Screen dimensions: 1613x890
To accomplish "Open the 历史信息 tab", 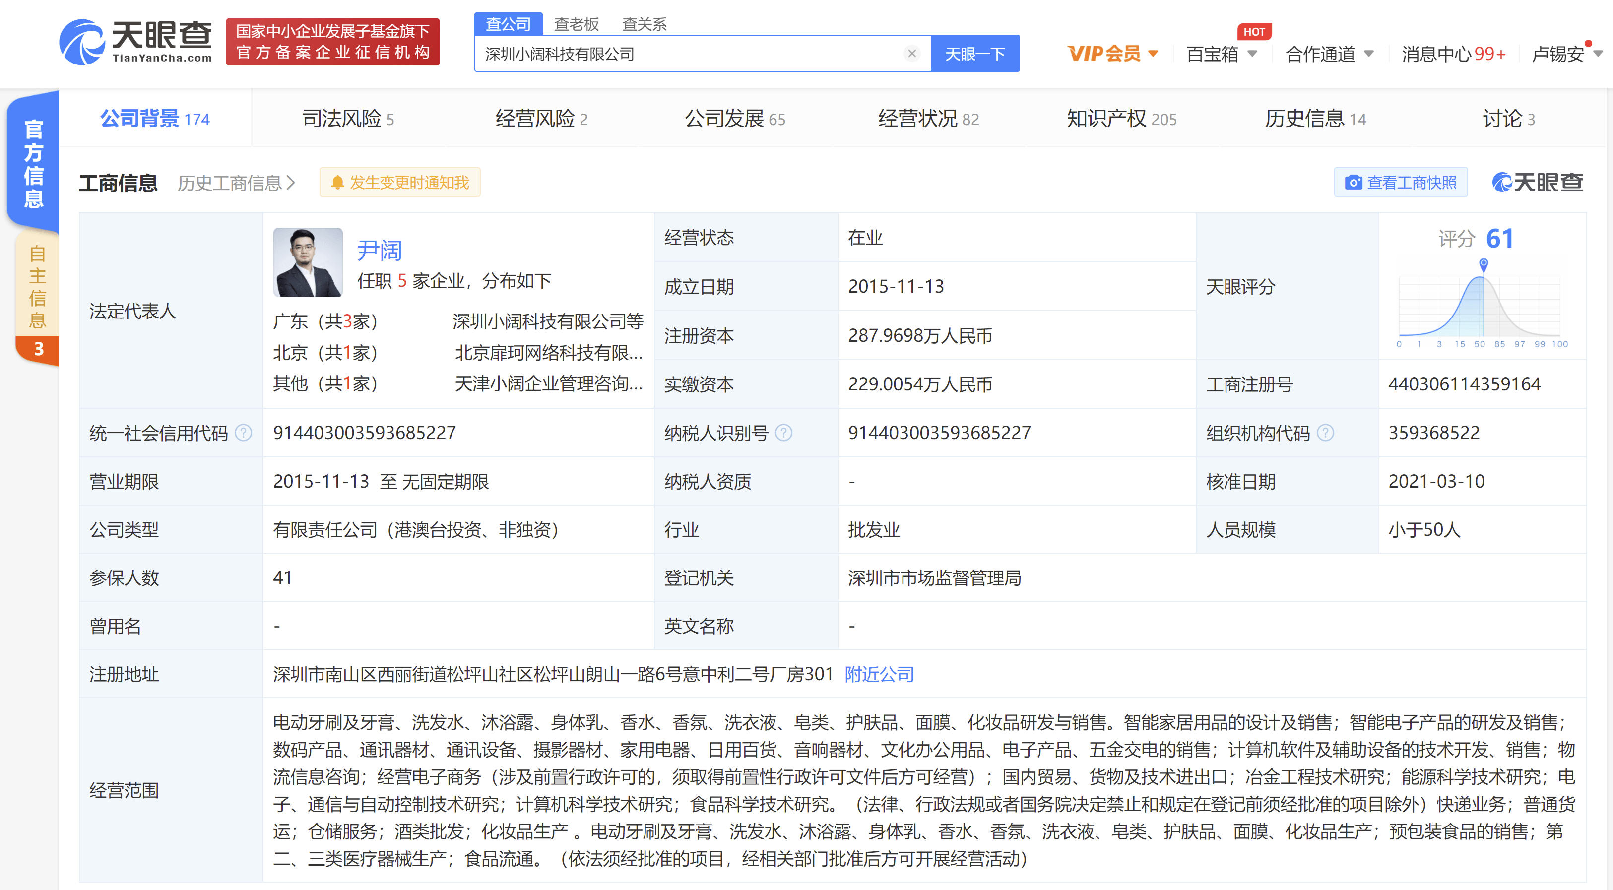I will point(1316,118).
